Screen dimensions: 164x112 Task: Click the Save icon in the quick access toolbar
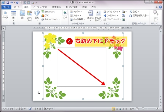pyautogui.click(x=8, y=3)
